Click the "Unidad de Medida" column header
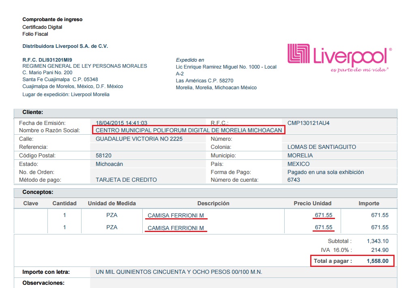Image resolution: width=412 pixels, height=288 pixels. (112, 203)
